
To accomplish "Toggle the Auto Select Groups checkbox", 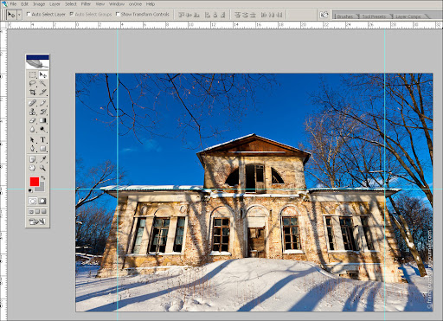I will pos(72,14).
